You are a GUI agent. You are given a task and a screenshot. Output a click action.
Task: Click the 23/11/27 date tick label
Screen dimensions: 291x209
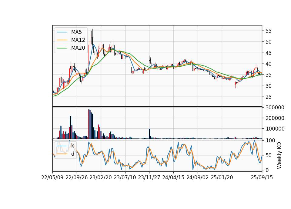tap(149, 177)
